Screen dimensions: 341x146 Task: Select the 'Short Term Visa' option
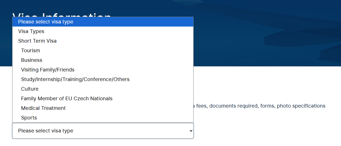pos(103,41)
